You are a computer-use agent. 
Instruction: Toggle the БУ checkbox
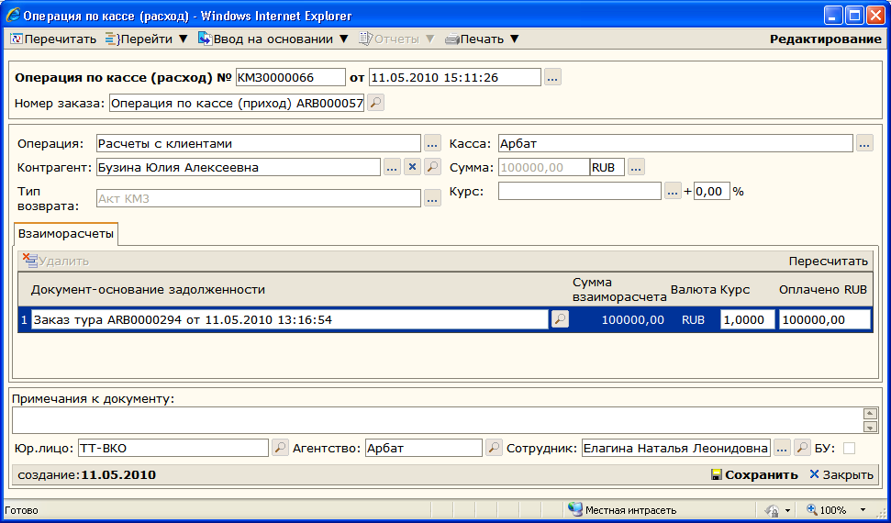849,449
